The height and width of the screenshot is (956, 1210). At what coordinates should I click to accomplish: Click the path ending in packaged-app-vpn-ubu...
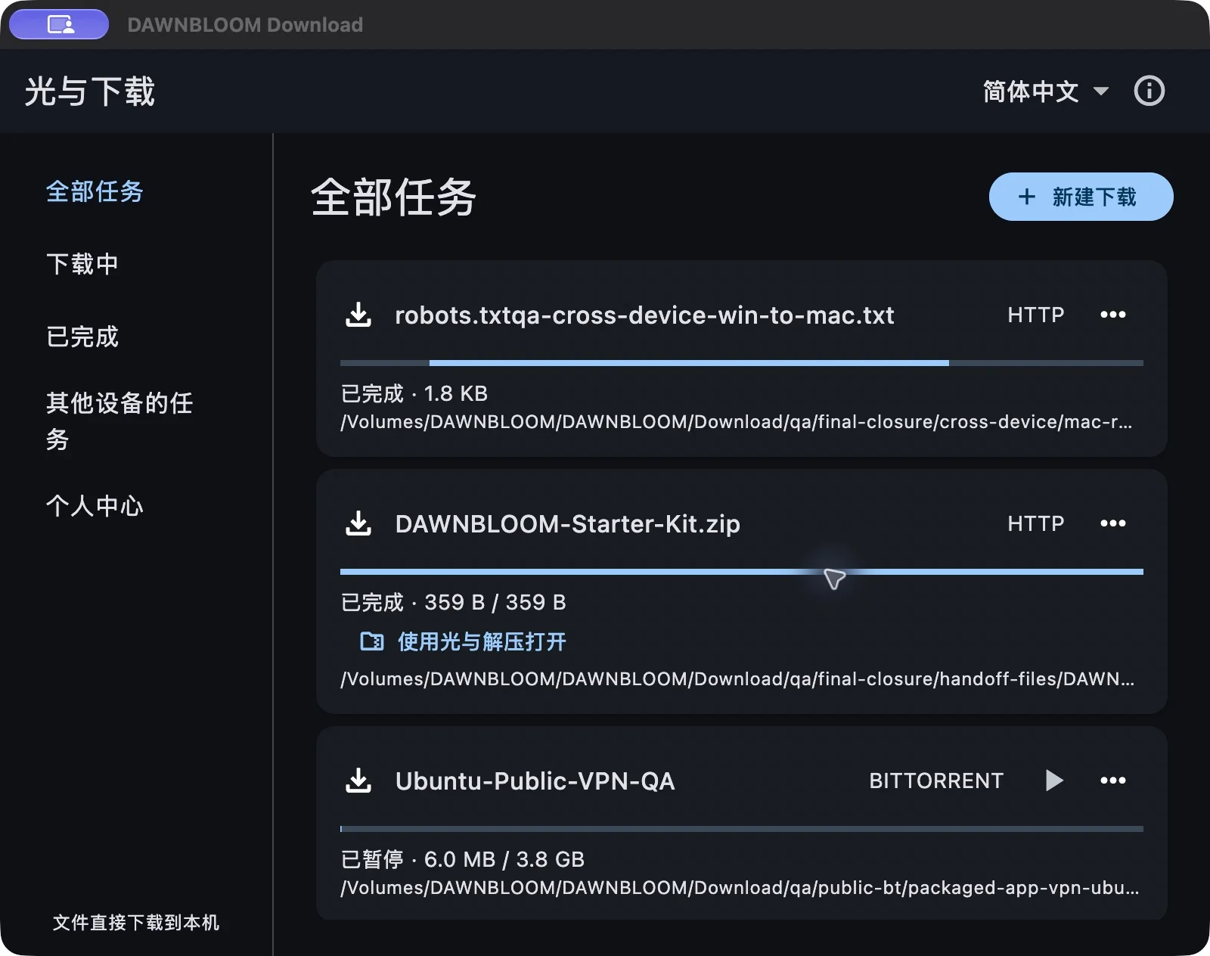pos(740,887)
